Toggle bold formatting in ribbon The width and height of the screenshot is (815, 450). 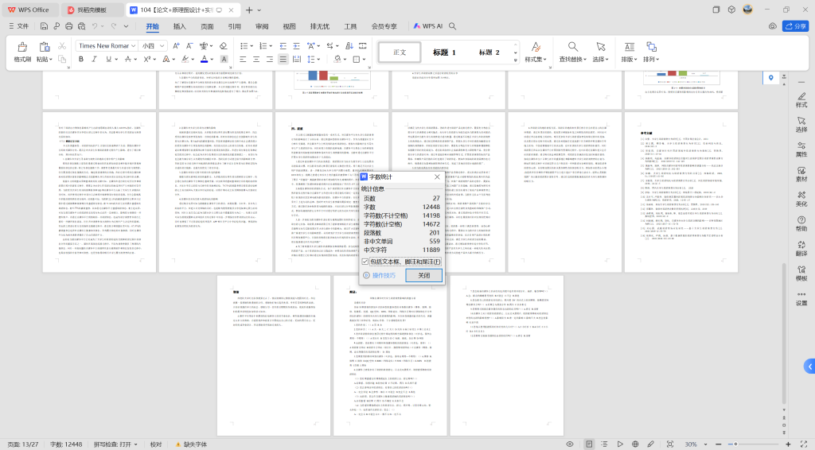81,60
